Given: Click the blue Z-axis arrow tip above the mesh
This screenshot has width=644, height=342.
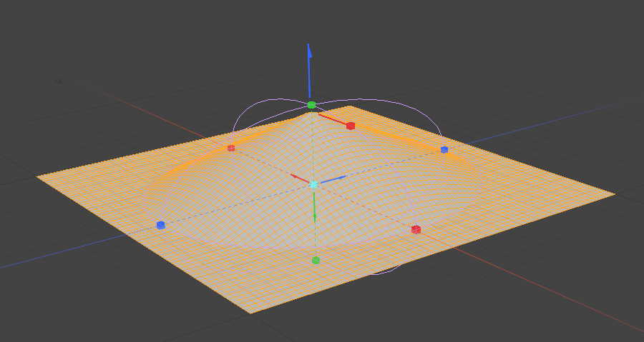Looking at the screenshot, I should (x=309, y=50).
